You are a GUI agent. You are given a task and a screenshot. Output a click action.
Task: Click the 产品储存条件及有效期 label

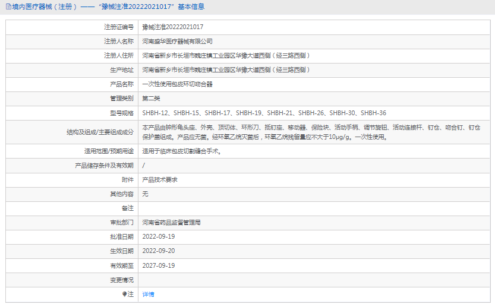tap(105, 165)
